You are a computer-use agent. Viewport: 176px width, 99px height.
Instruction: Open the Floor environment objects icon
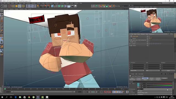coord(69,6)
